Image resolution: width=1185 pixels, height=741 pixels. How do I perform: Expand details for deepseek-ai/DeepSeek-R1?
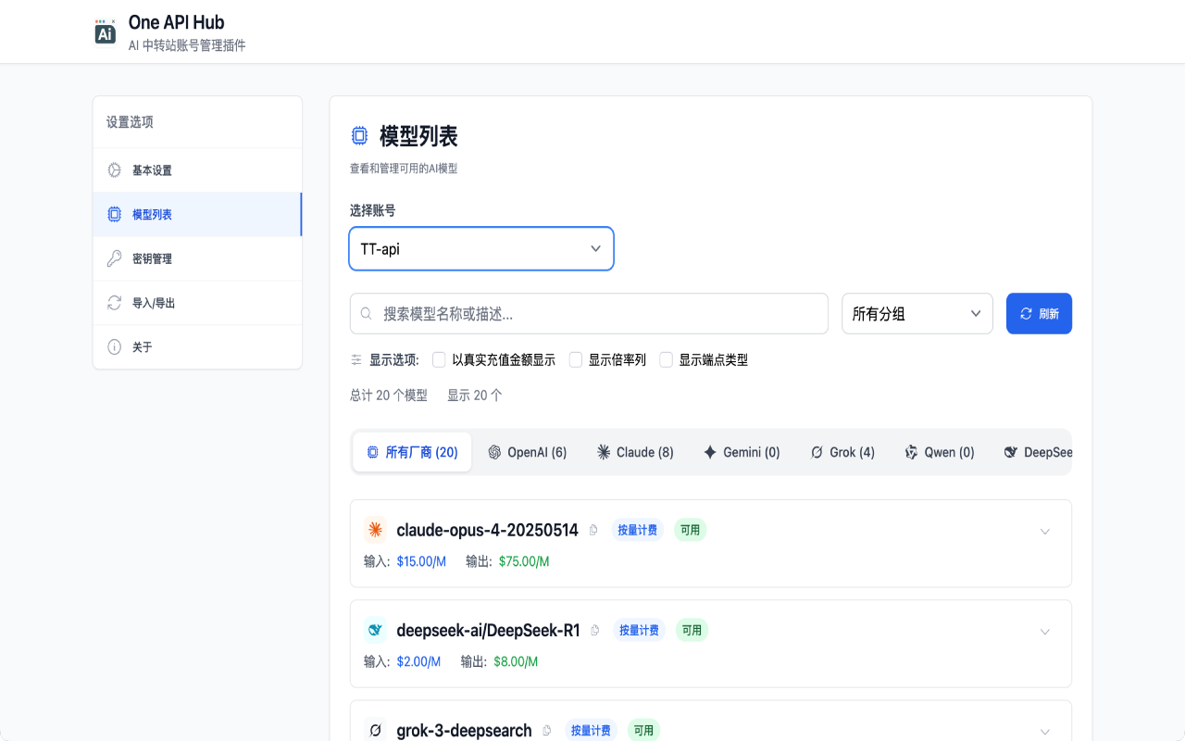(x=1045, y=631)
